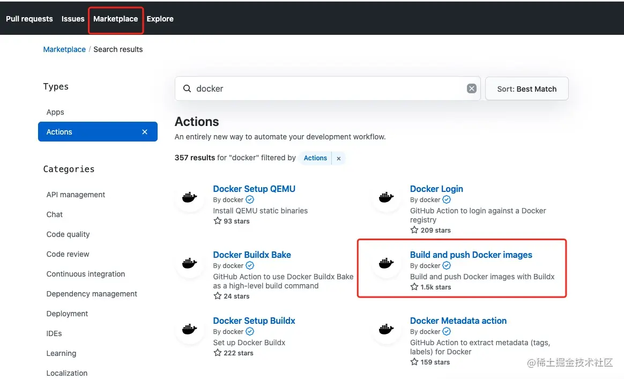
Task: Click star icon beside 159 stars
Action: 414,362
